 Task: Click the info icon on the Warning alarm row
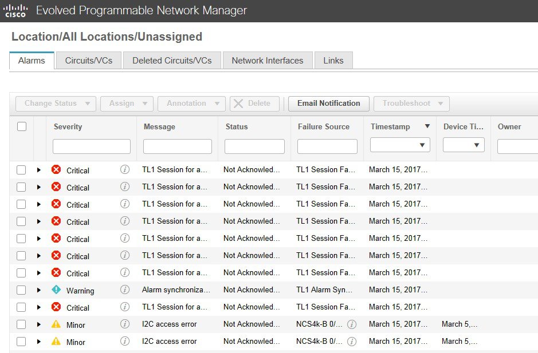125,289
